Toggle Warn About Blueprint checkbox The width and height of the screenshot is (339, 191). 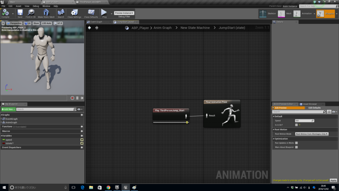pyautogui.click(x=296, y=147)
